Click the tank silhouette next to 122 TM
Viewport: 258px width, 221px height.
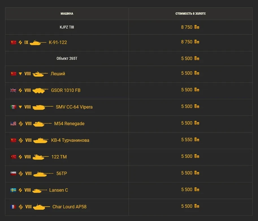(x=40, y=157)
